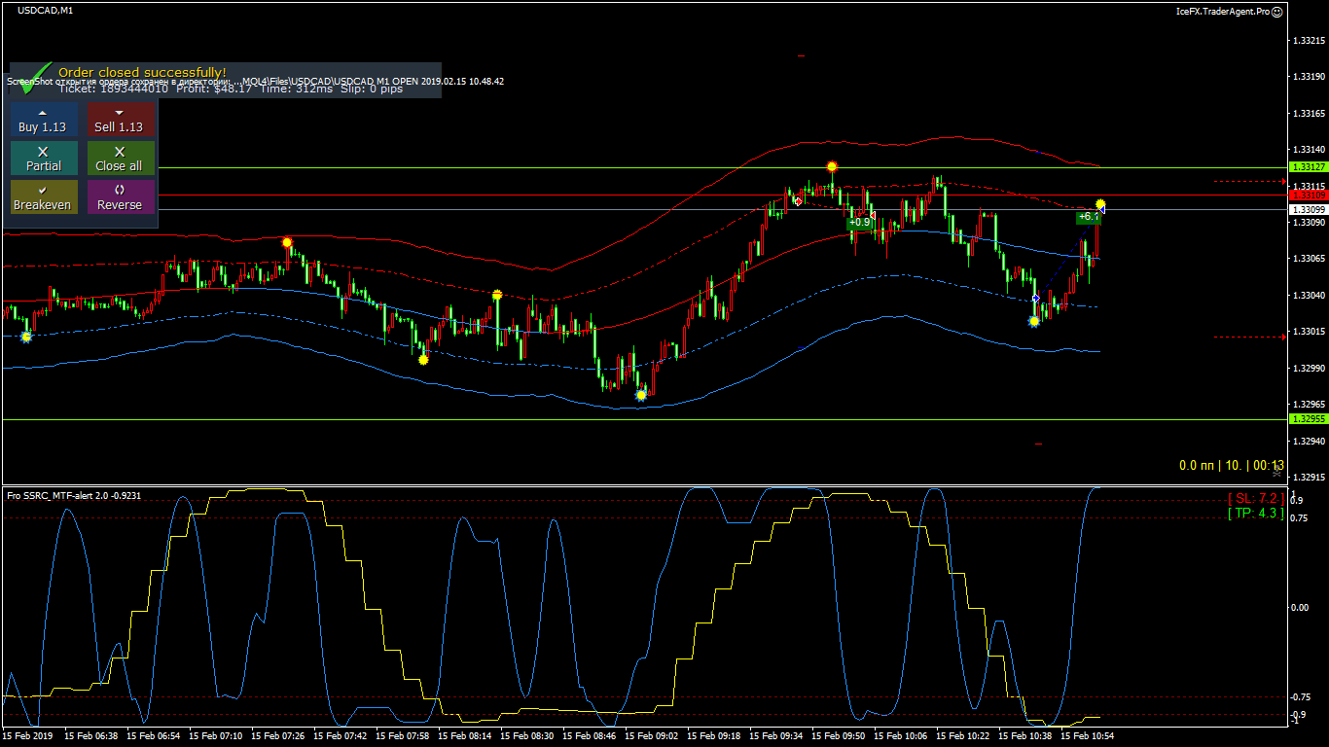This screenshot has height=747, width=1329.
Task: Select the green 1.32955 price tag
Action: coord(1308,419)
